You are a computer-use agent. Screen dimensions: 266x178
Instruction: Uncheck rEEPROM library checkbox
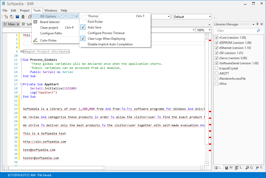[x=216, y=43]
